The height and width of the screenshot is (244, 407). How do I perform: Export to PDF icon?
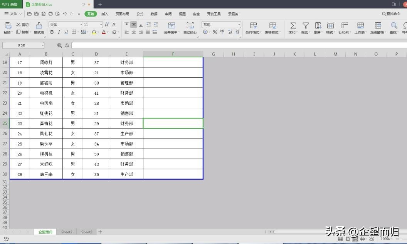pyautogui.click(x=44, y=14)
